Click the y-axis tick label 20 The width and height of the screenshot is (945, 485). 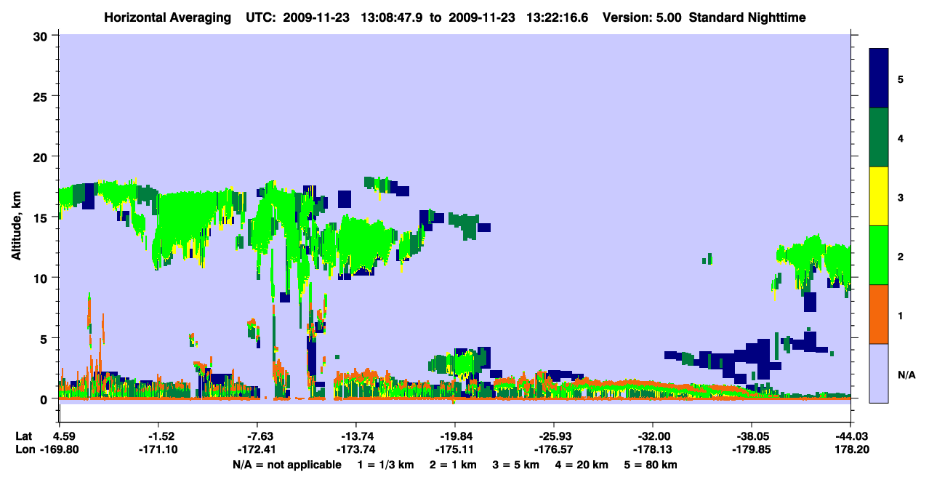42,157
